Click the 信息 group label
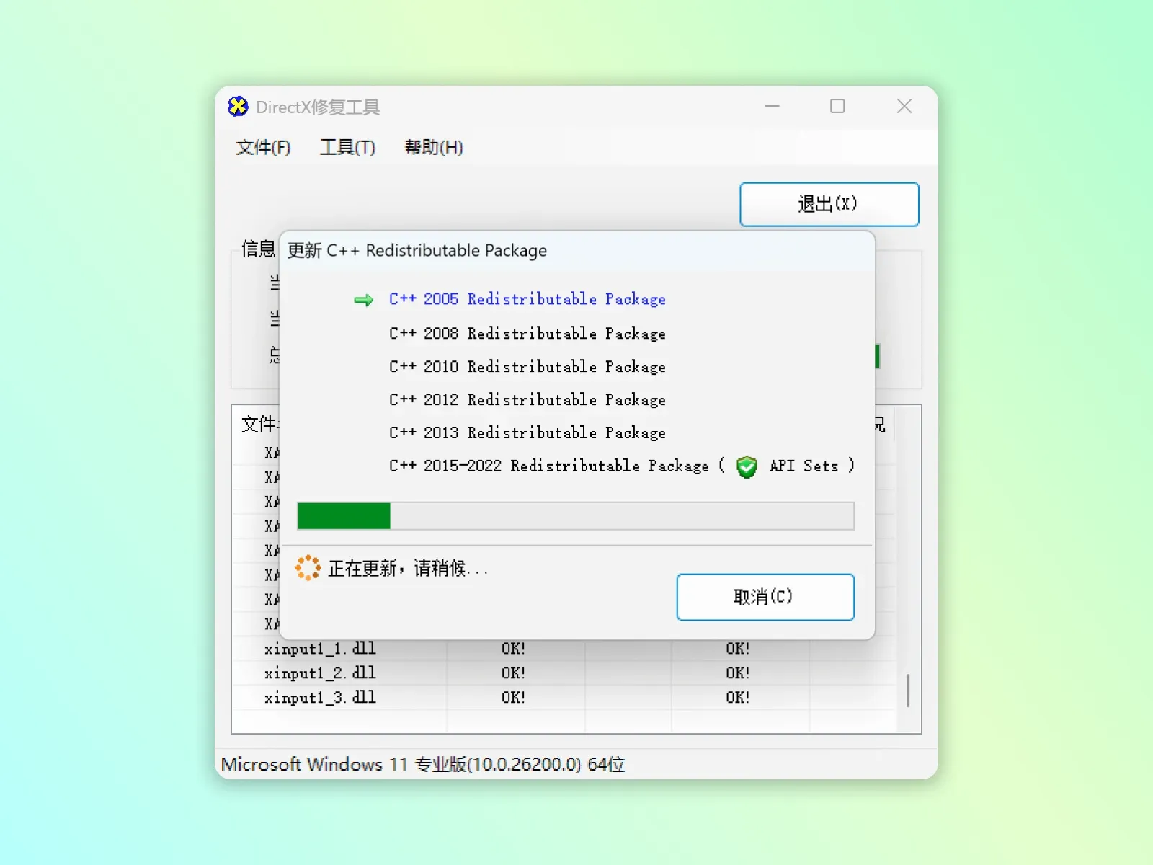Viewport: 1153px width, 865px height. (259, 249)
